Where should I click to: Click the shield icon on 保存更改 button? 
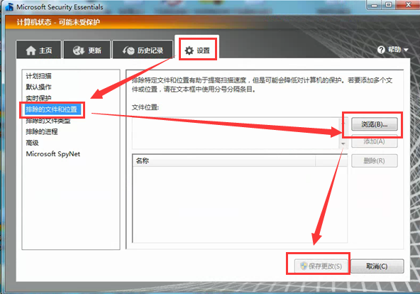pos(304,266)
